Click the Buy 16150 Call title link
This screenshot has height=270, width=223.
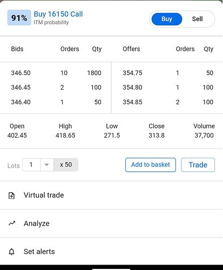[x=58, y=14]
